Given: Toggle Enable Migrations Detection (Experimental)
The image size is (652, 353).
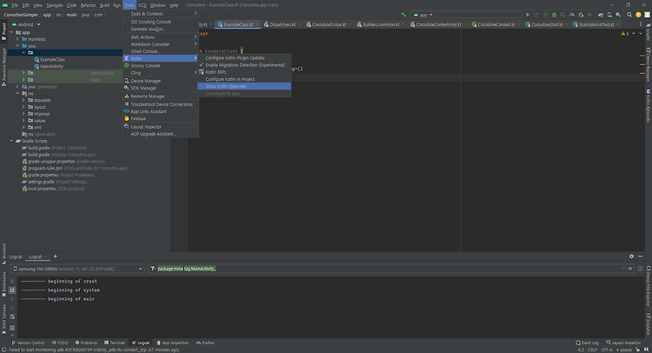Looking at the screenshot, I should pos(244,65).
